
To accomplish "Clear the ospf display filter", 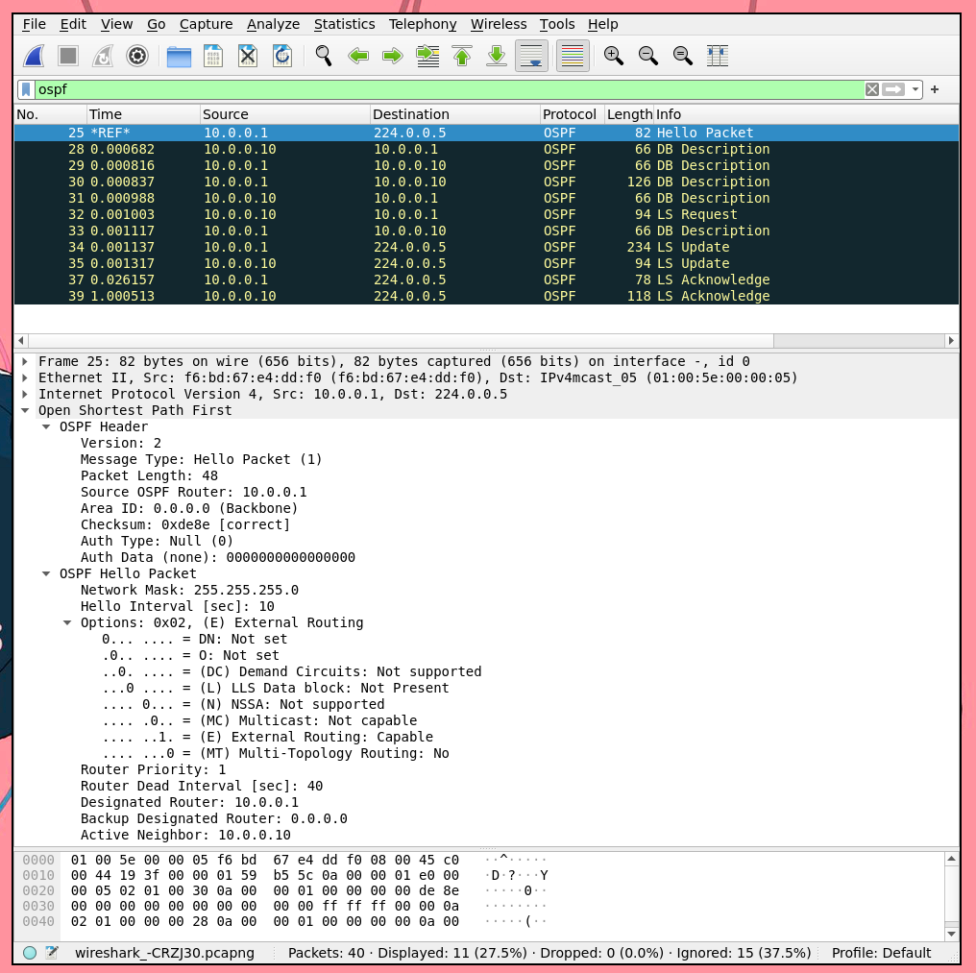I will 871,89.
